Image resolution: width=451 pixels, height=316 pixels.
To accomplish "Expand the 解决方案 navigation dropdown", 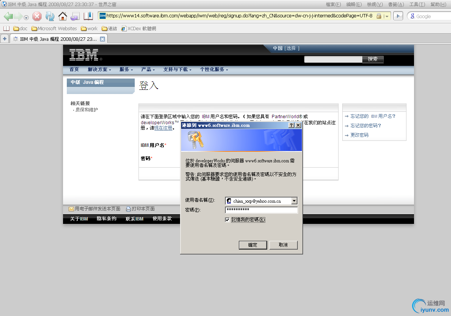I will (99, 69).
